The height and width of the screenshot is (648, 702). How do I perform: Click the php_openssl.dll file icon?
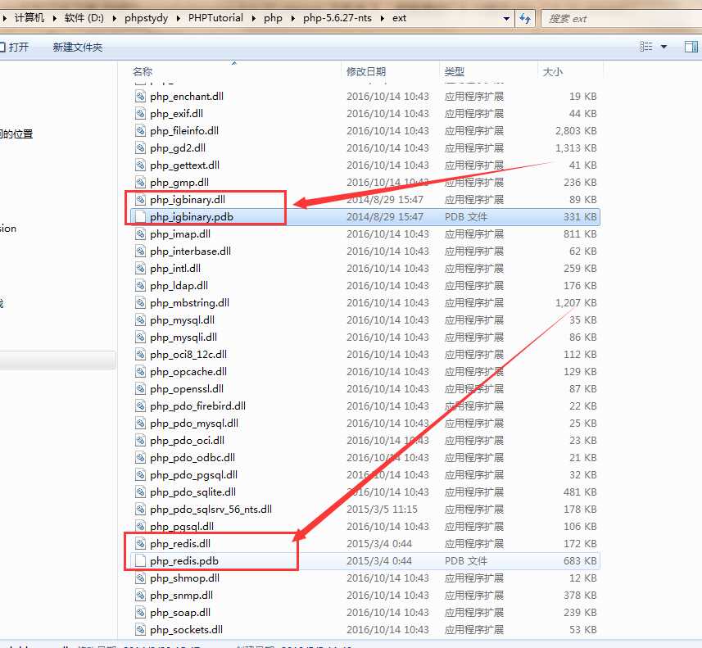pos(141,388)
